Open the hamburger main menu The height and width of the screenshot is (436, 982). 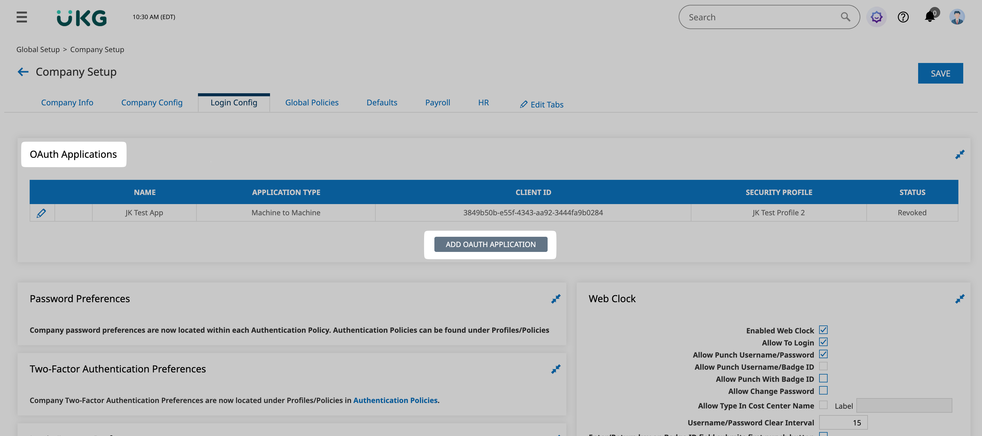pos(22,17)
